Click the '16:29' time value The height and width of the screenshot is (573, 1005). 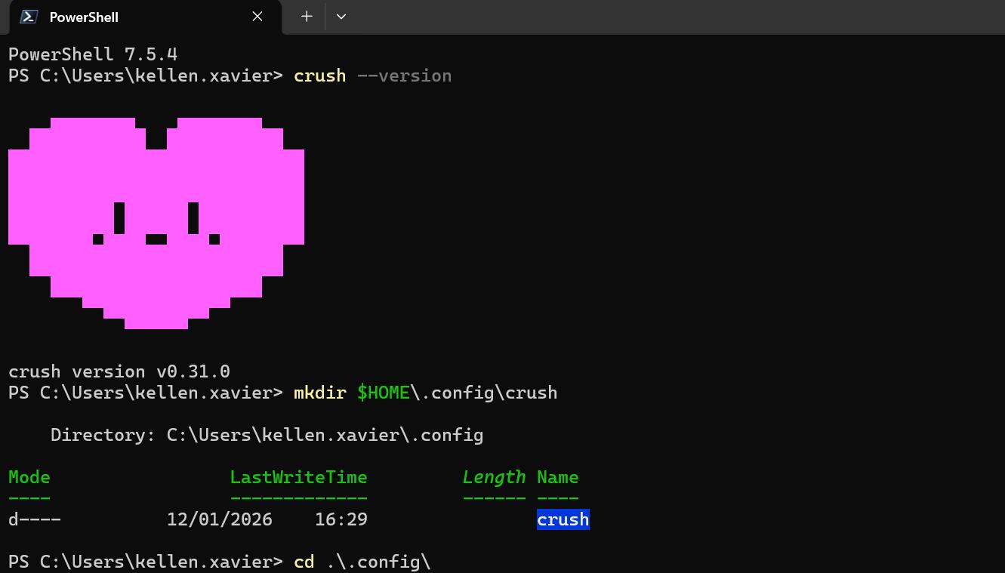(x=341, y=519)
